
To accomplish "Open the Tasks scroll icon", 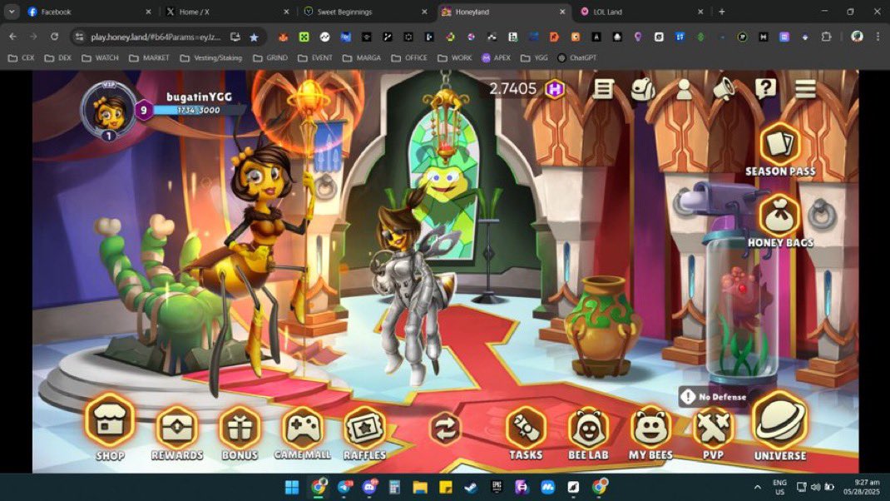I will click(526, 433).
